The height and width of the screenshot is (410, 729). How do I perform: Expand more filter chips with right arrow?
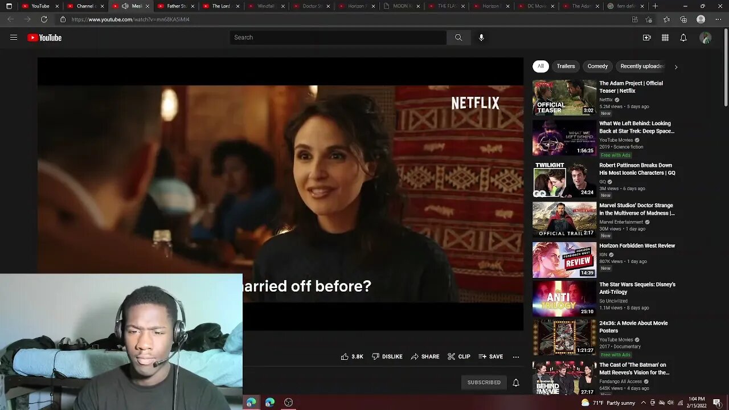pos(676,67)
